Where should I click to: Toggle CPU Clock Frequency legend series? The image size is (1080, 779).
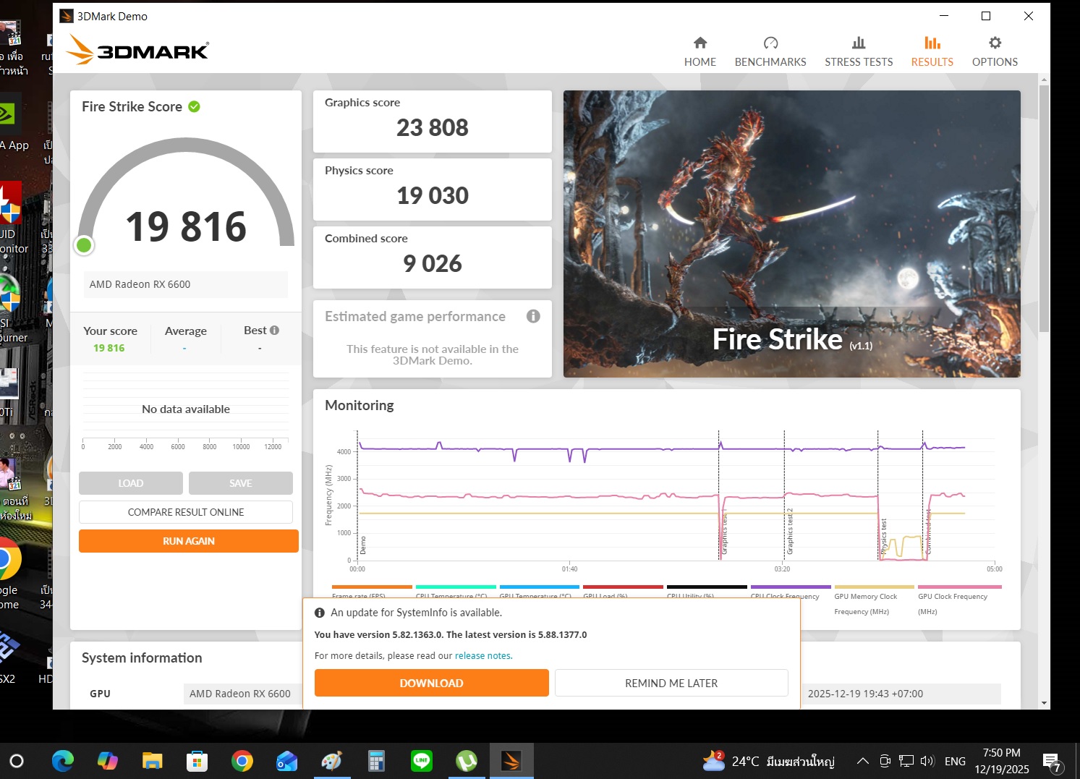785,596
